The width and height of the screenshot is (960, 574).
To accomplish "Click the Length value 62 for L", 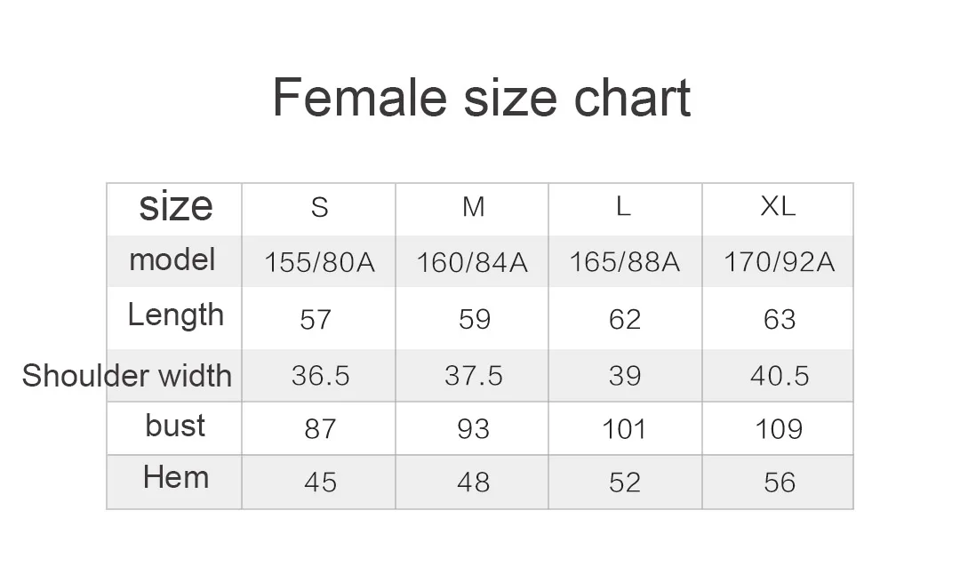I will (x=625, y=320).
